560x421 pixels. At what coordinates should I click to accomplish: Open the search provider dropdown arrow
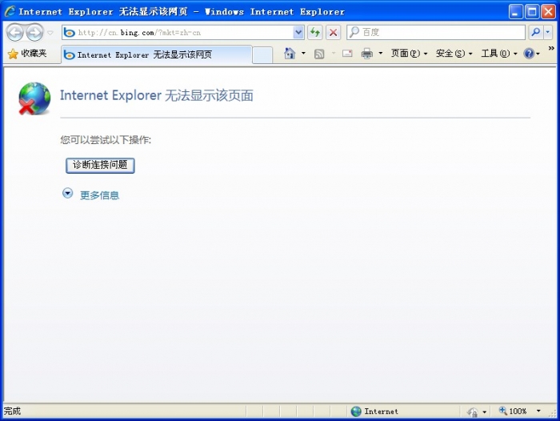(548, 32)
